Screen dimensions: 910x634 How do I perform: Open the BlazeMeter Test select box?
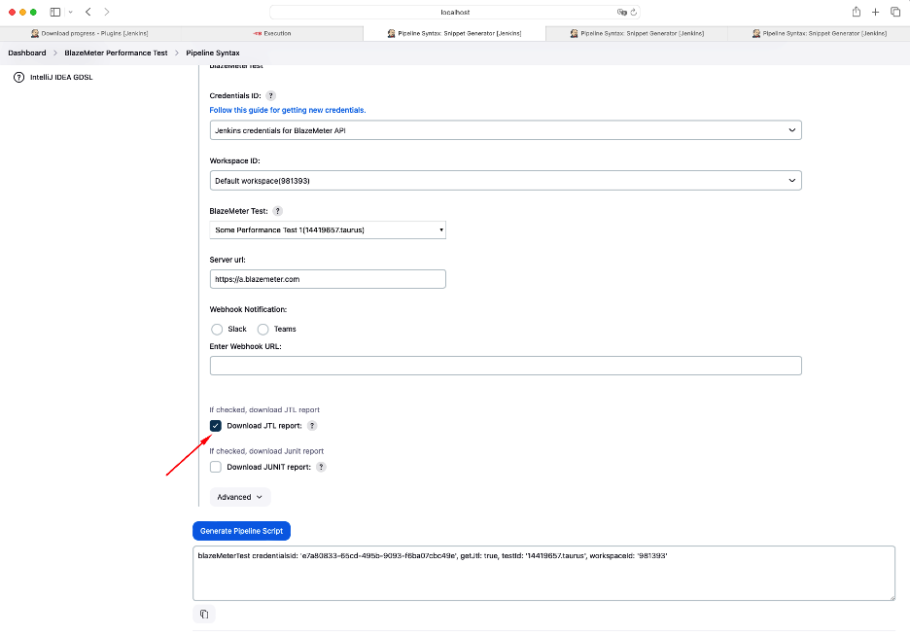[x=328, y=229]
